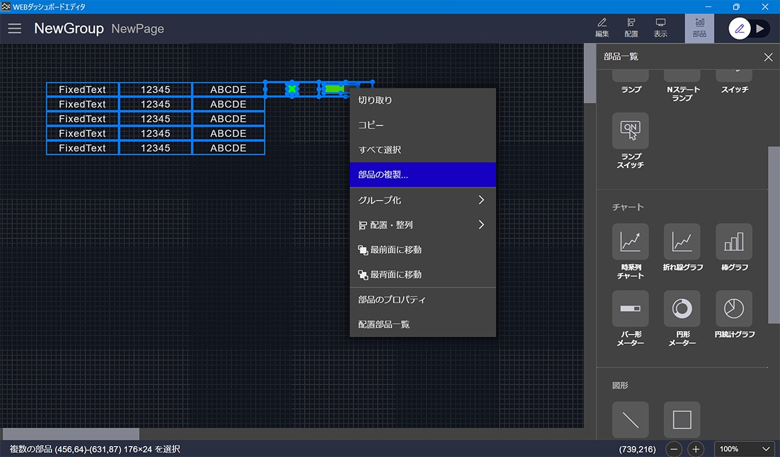Choose 部品のプロパティ from context menu
Viewport: 780px width, 457px height.
[422, 299]
